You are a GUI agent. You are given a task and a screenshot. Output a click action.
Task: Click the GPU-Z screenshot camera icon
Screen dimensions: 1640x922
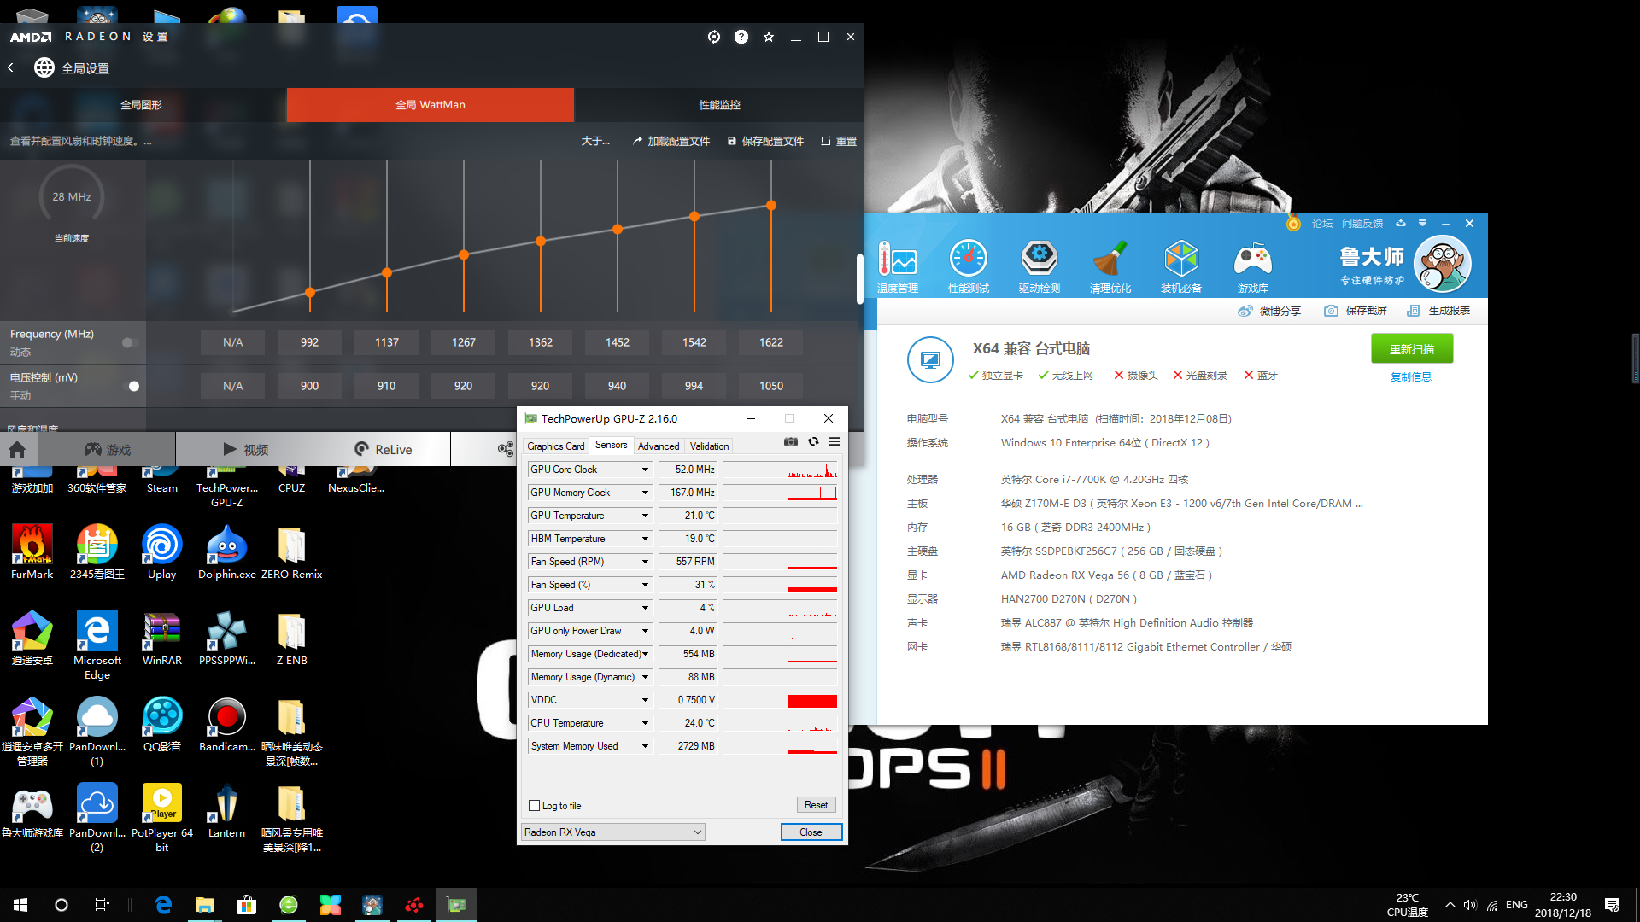click(x=791, y=441)
